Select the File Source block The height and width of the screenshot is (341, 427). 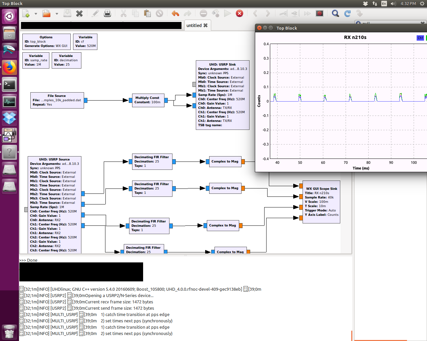[x=57, y=100]
